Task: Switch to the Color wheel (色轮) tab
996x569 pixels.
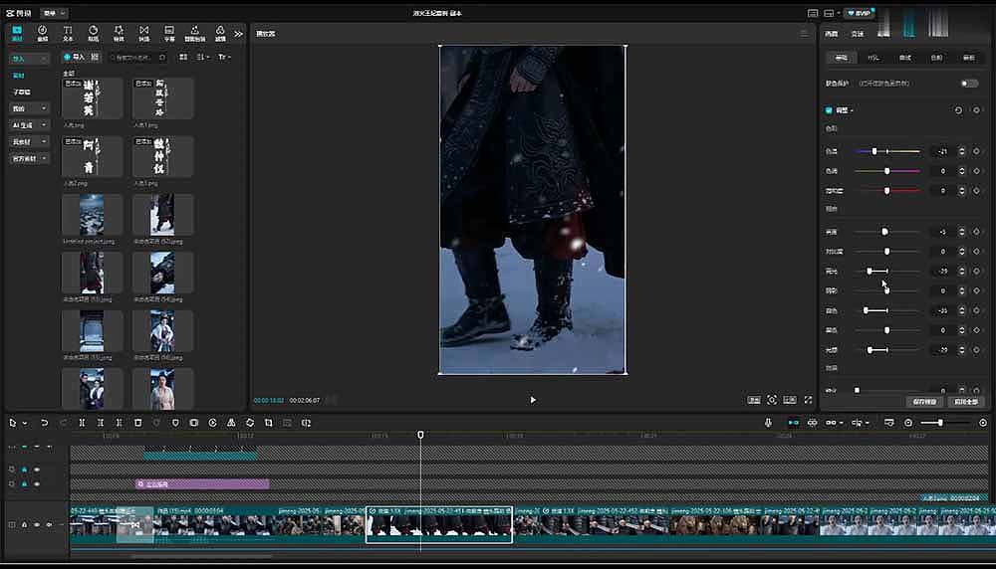Action: 937,58
